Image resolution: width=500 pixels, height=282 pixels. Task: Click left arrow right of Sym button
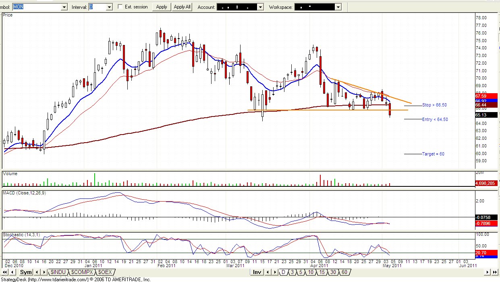(x=37, y=272)
